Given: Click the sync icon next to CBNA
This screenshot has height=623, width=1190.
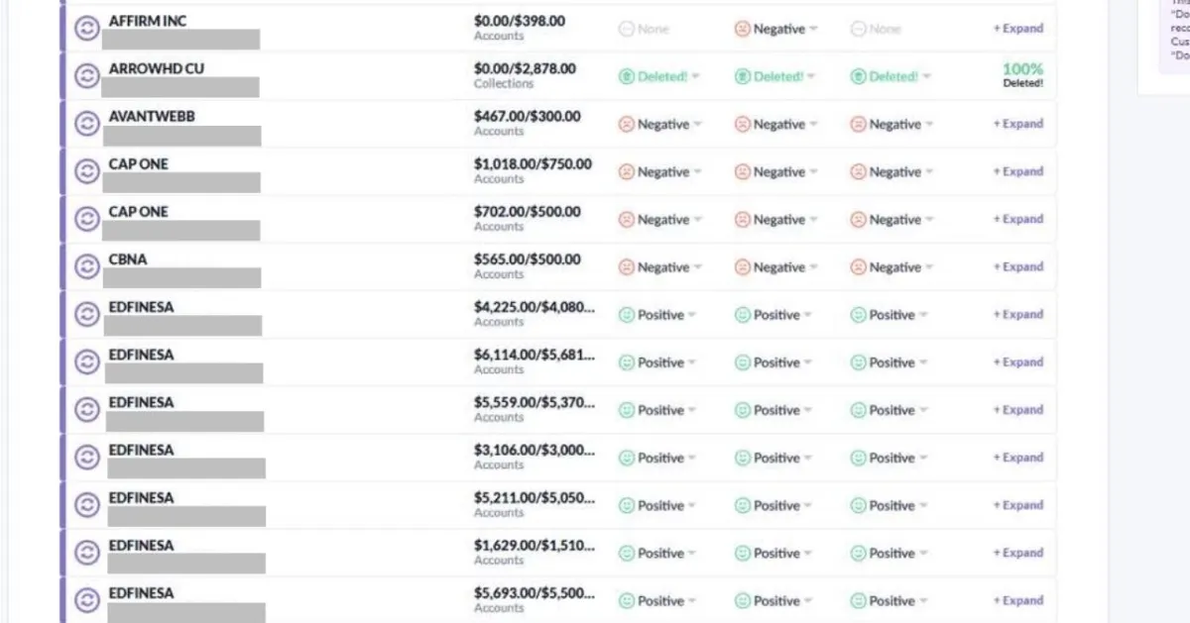Looking at the screenshot, I should [x=87, y=267].
